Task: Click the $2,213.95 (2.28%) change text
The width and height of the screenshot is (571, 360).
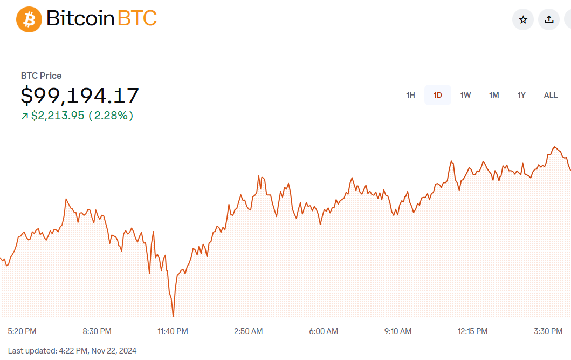Action: [x=82, y=116]
